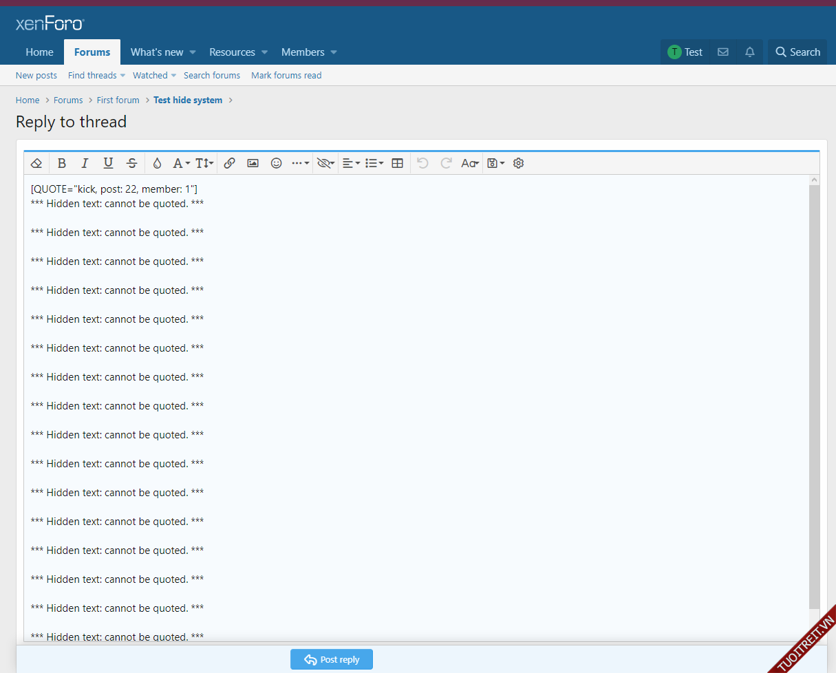Viewport: 836px width, 673px height.
Task: Open the text color droplet picker
Action: 157,163
